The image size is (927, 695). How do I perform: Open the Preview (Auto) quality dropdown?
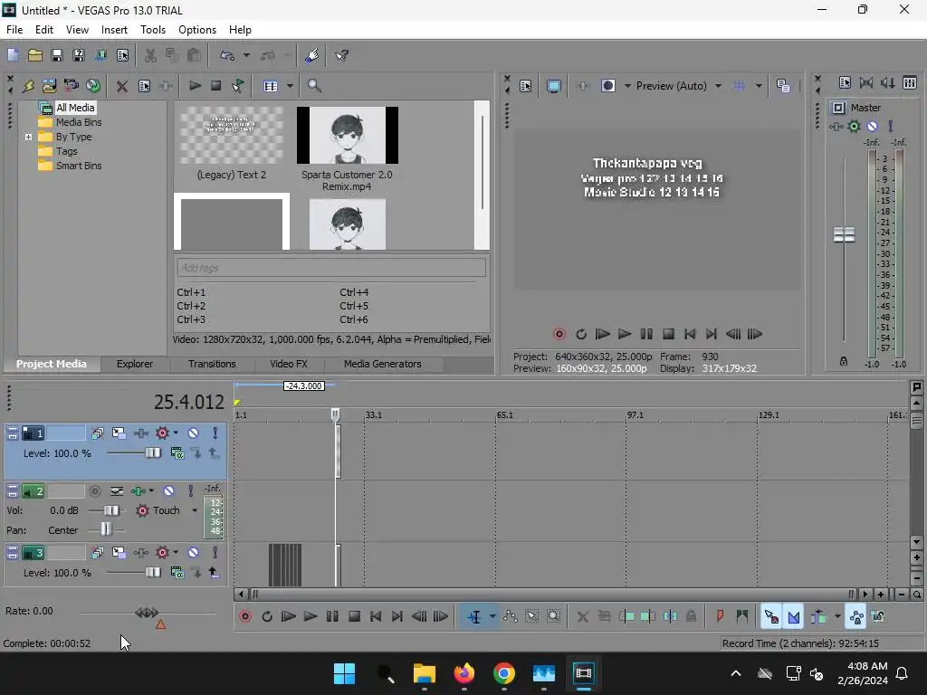click(x=718, y=86)
